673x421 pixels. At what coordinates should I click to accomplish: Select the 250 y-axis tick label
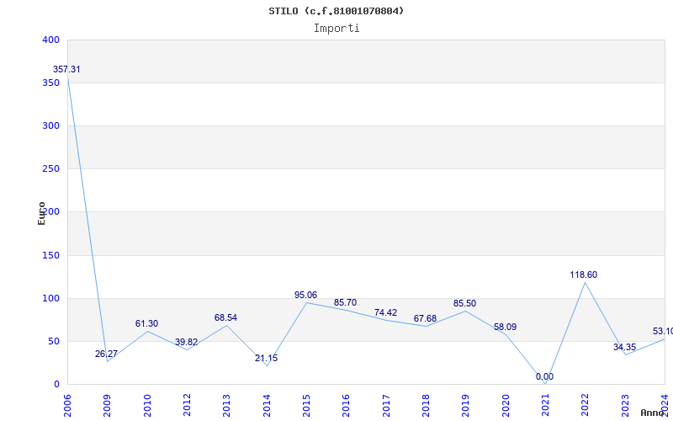(x=50, y=169)
